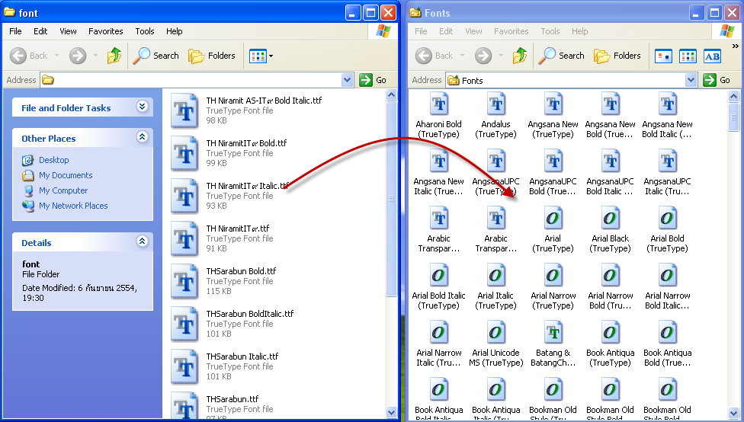This screenshot has width=744, height=422.
Task: Select Andalus (TrueType) font
Action: (495, 115)
